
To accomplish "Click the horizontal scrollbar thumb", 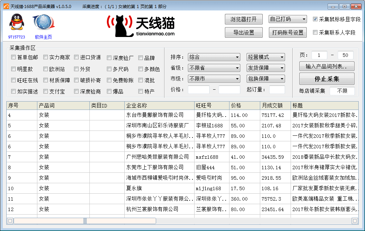I will [x=85, y=221].
